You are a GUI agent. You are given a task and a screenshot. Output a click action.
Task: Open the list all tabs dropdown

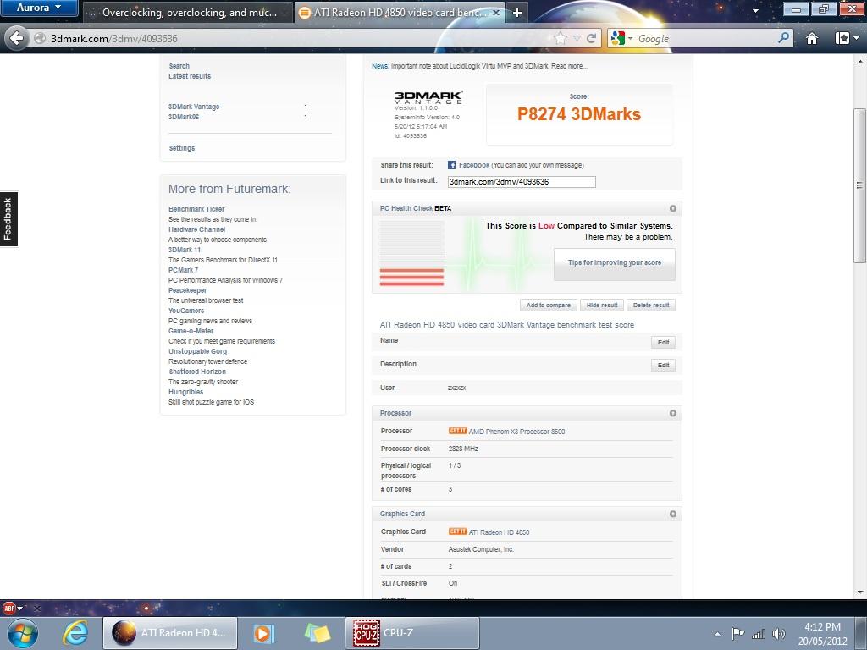[x=755, y=11]
